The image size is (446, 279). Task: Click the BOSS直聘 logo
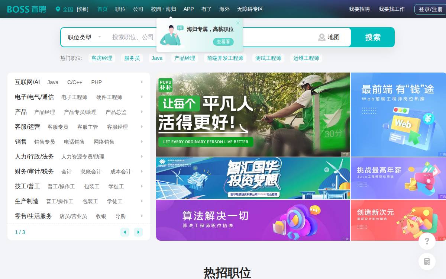(x=27, y=9)
